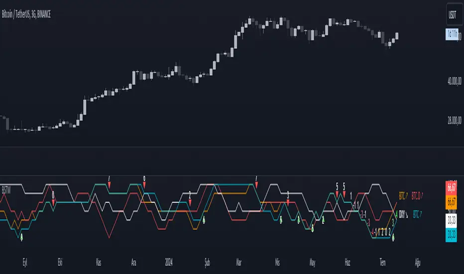Select the red BTC.D trend label
The image size is (464, 274).
tap(417, 196)
